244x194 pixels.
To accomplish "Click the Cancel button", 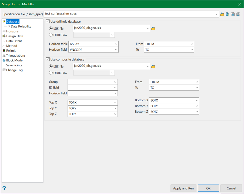I will [231, 188].
